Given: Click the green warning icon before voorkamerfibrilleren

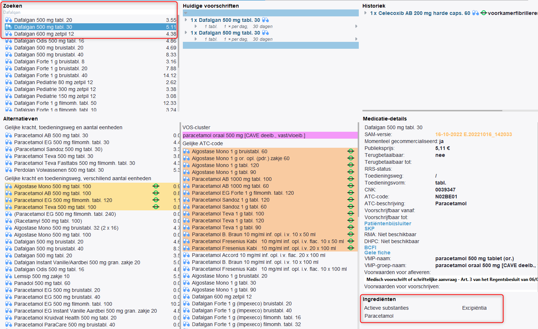Looking at the screenshot, I should (484, 13).
